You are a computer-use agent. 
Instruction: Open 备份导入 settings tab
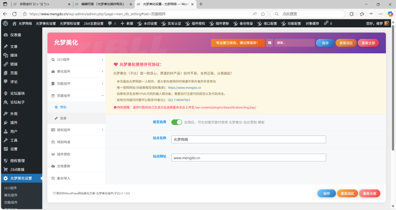(76, 178)
